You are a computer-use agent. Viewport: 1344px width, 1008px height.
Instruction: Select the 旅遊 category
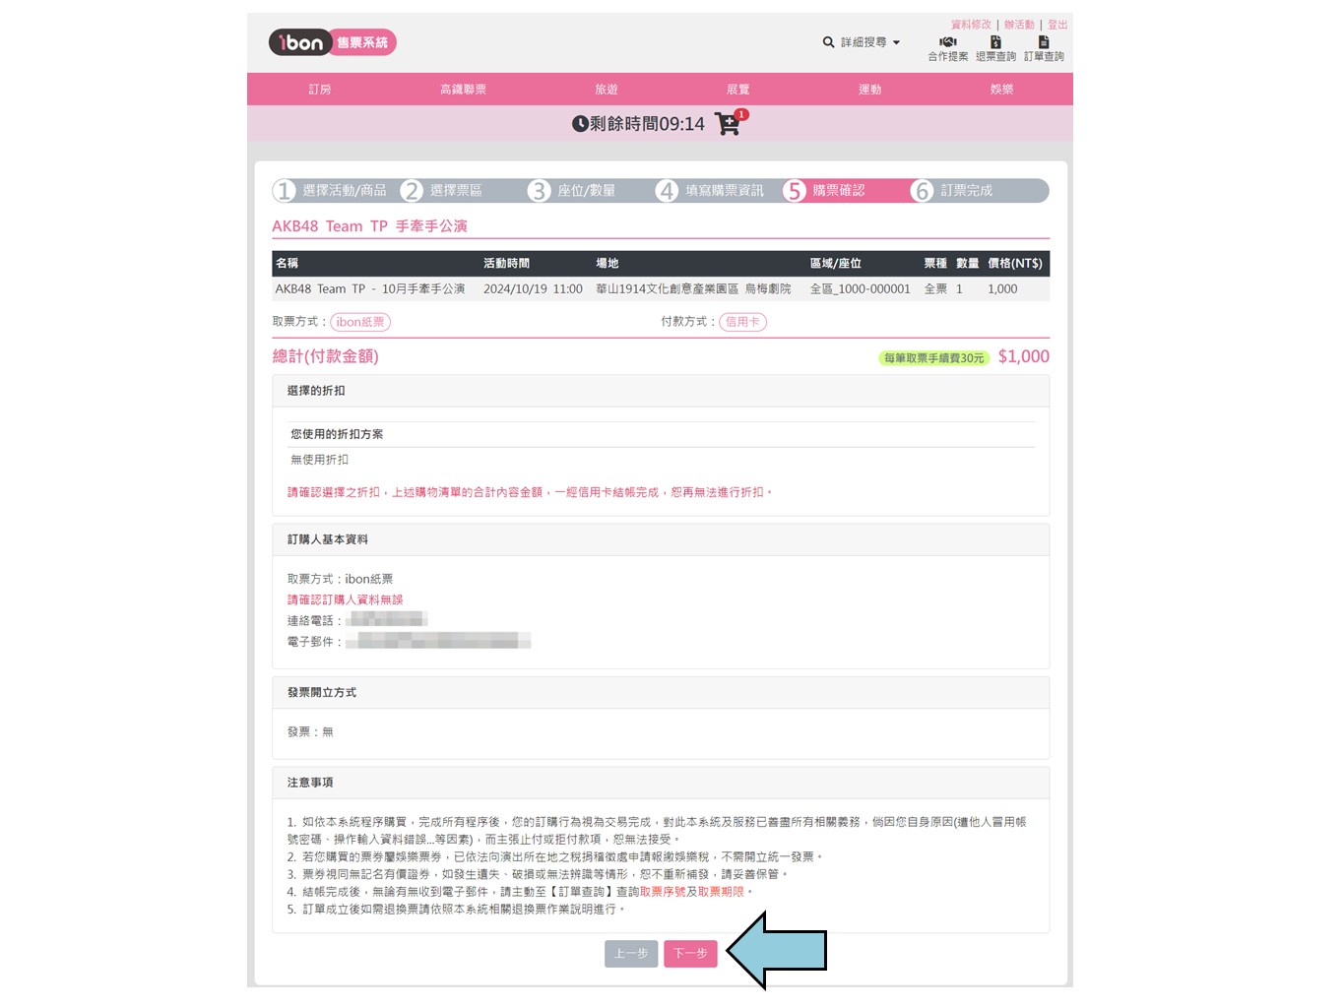pyautogui.click(x=607, y=90)
